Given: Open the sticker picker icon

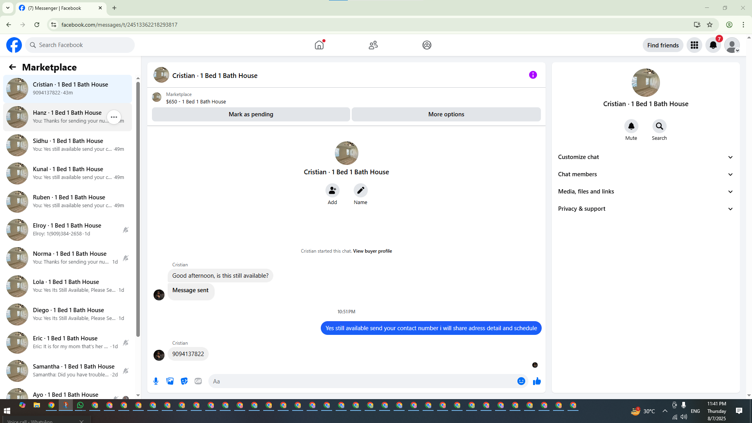Looking at the screenshot, I should pos(184,381).
